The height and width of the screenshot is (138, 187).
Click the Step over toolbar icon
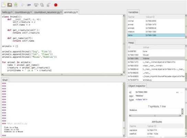click(x=36, y=5)
